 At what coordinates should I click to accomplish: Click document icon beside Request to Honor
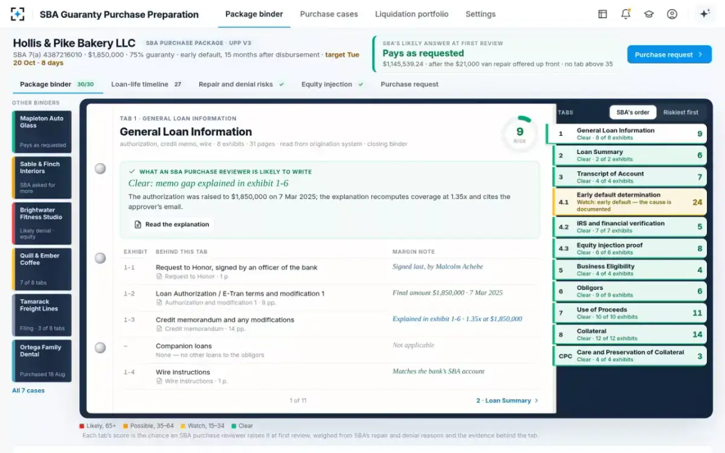(159, 277)
